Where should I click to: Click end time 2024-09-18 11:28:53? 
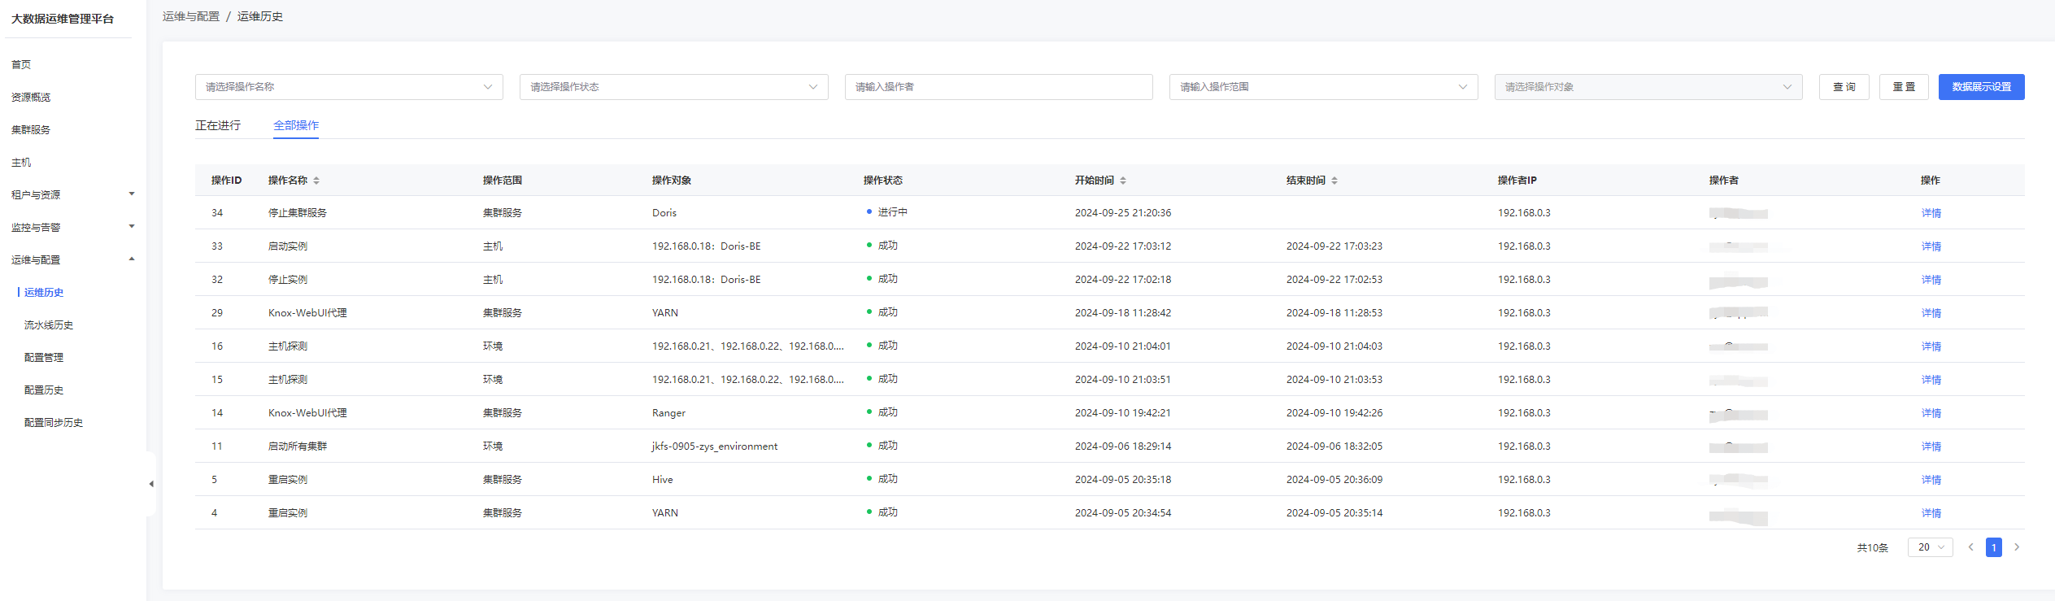pos(1334,313)
